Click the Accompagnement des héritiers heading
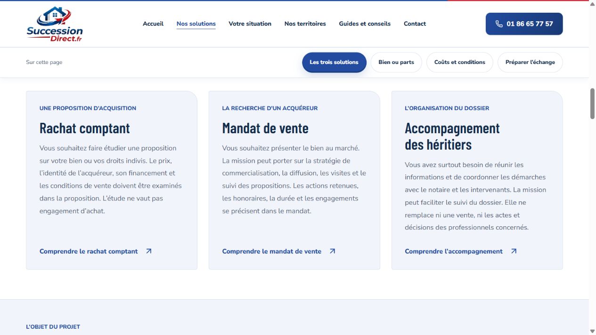The width and height of the screenshot is (596, 335). coord(452,136)
